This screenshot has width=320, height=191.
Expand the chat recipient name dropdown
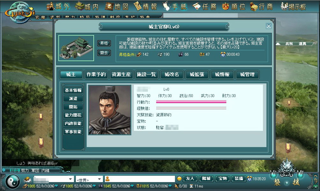pos(70,179)
